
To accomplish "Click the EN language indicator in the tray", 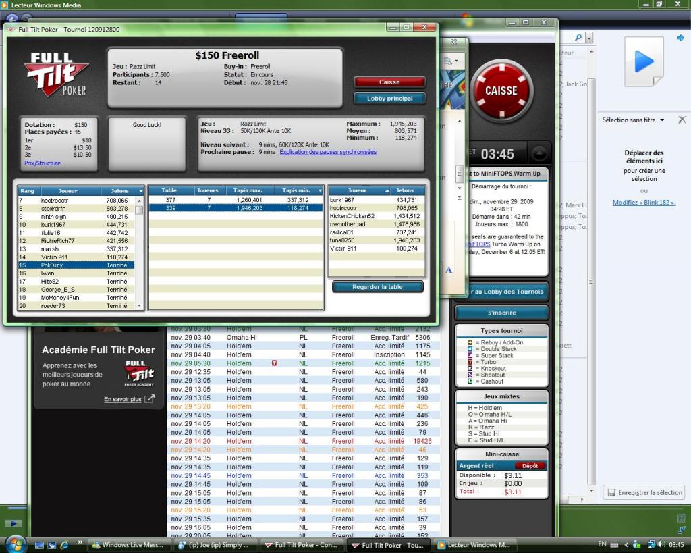I will pyautogui.click(x=602, y=544).
